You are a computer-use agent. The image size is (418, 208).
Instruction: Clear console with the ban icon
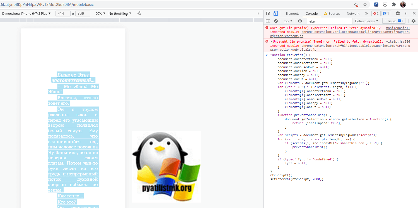point(276,21)
